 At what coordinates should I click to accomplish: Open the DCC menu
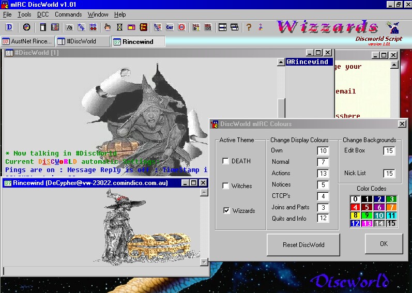point(43,14)
